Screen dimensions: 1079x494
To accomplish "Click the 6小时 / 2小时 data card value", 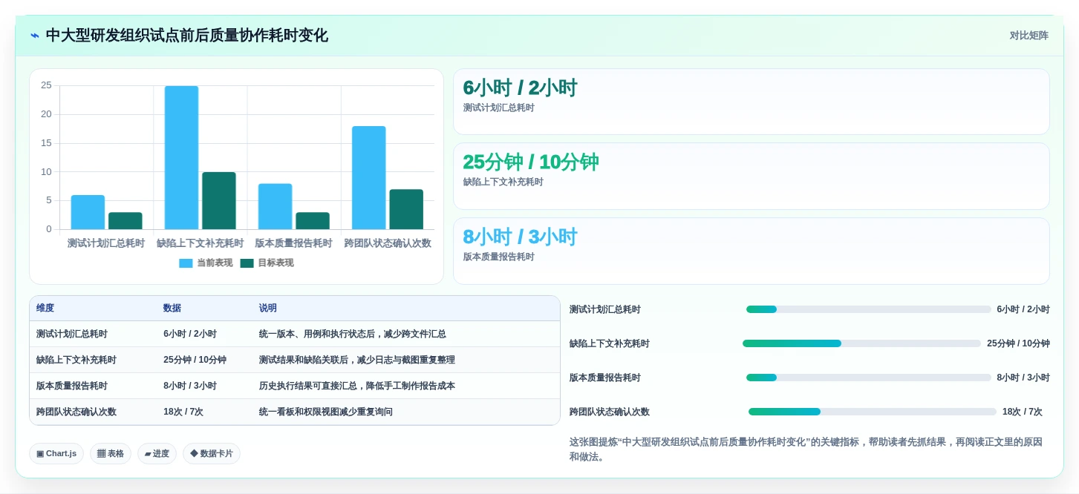I will point(520,88).
